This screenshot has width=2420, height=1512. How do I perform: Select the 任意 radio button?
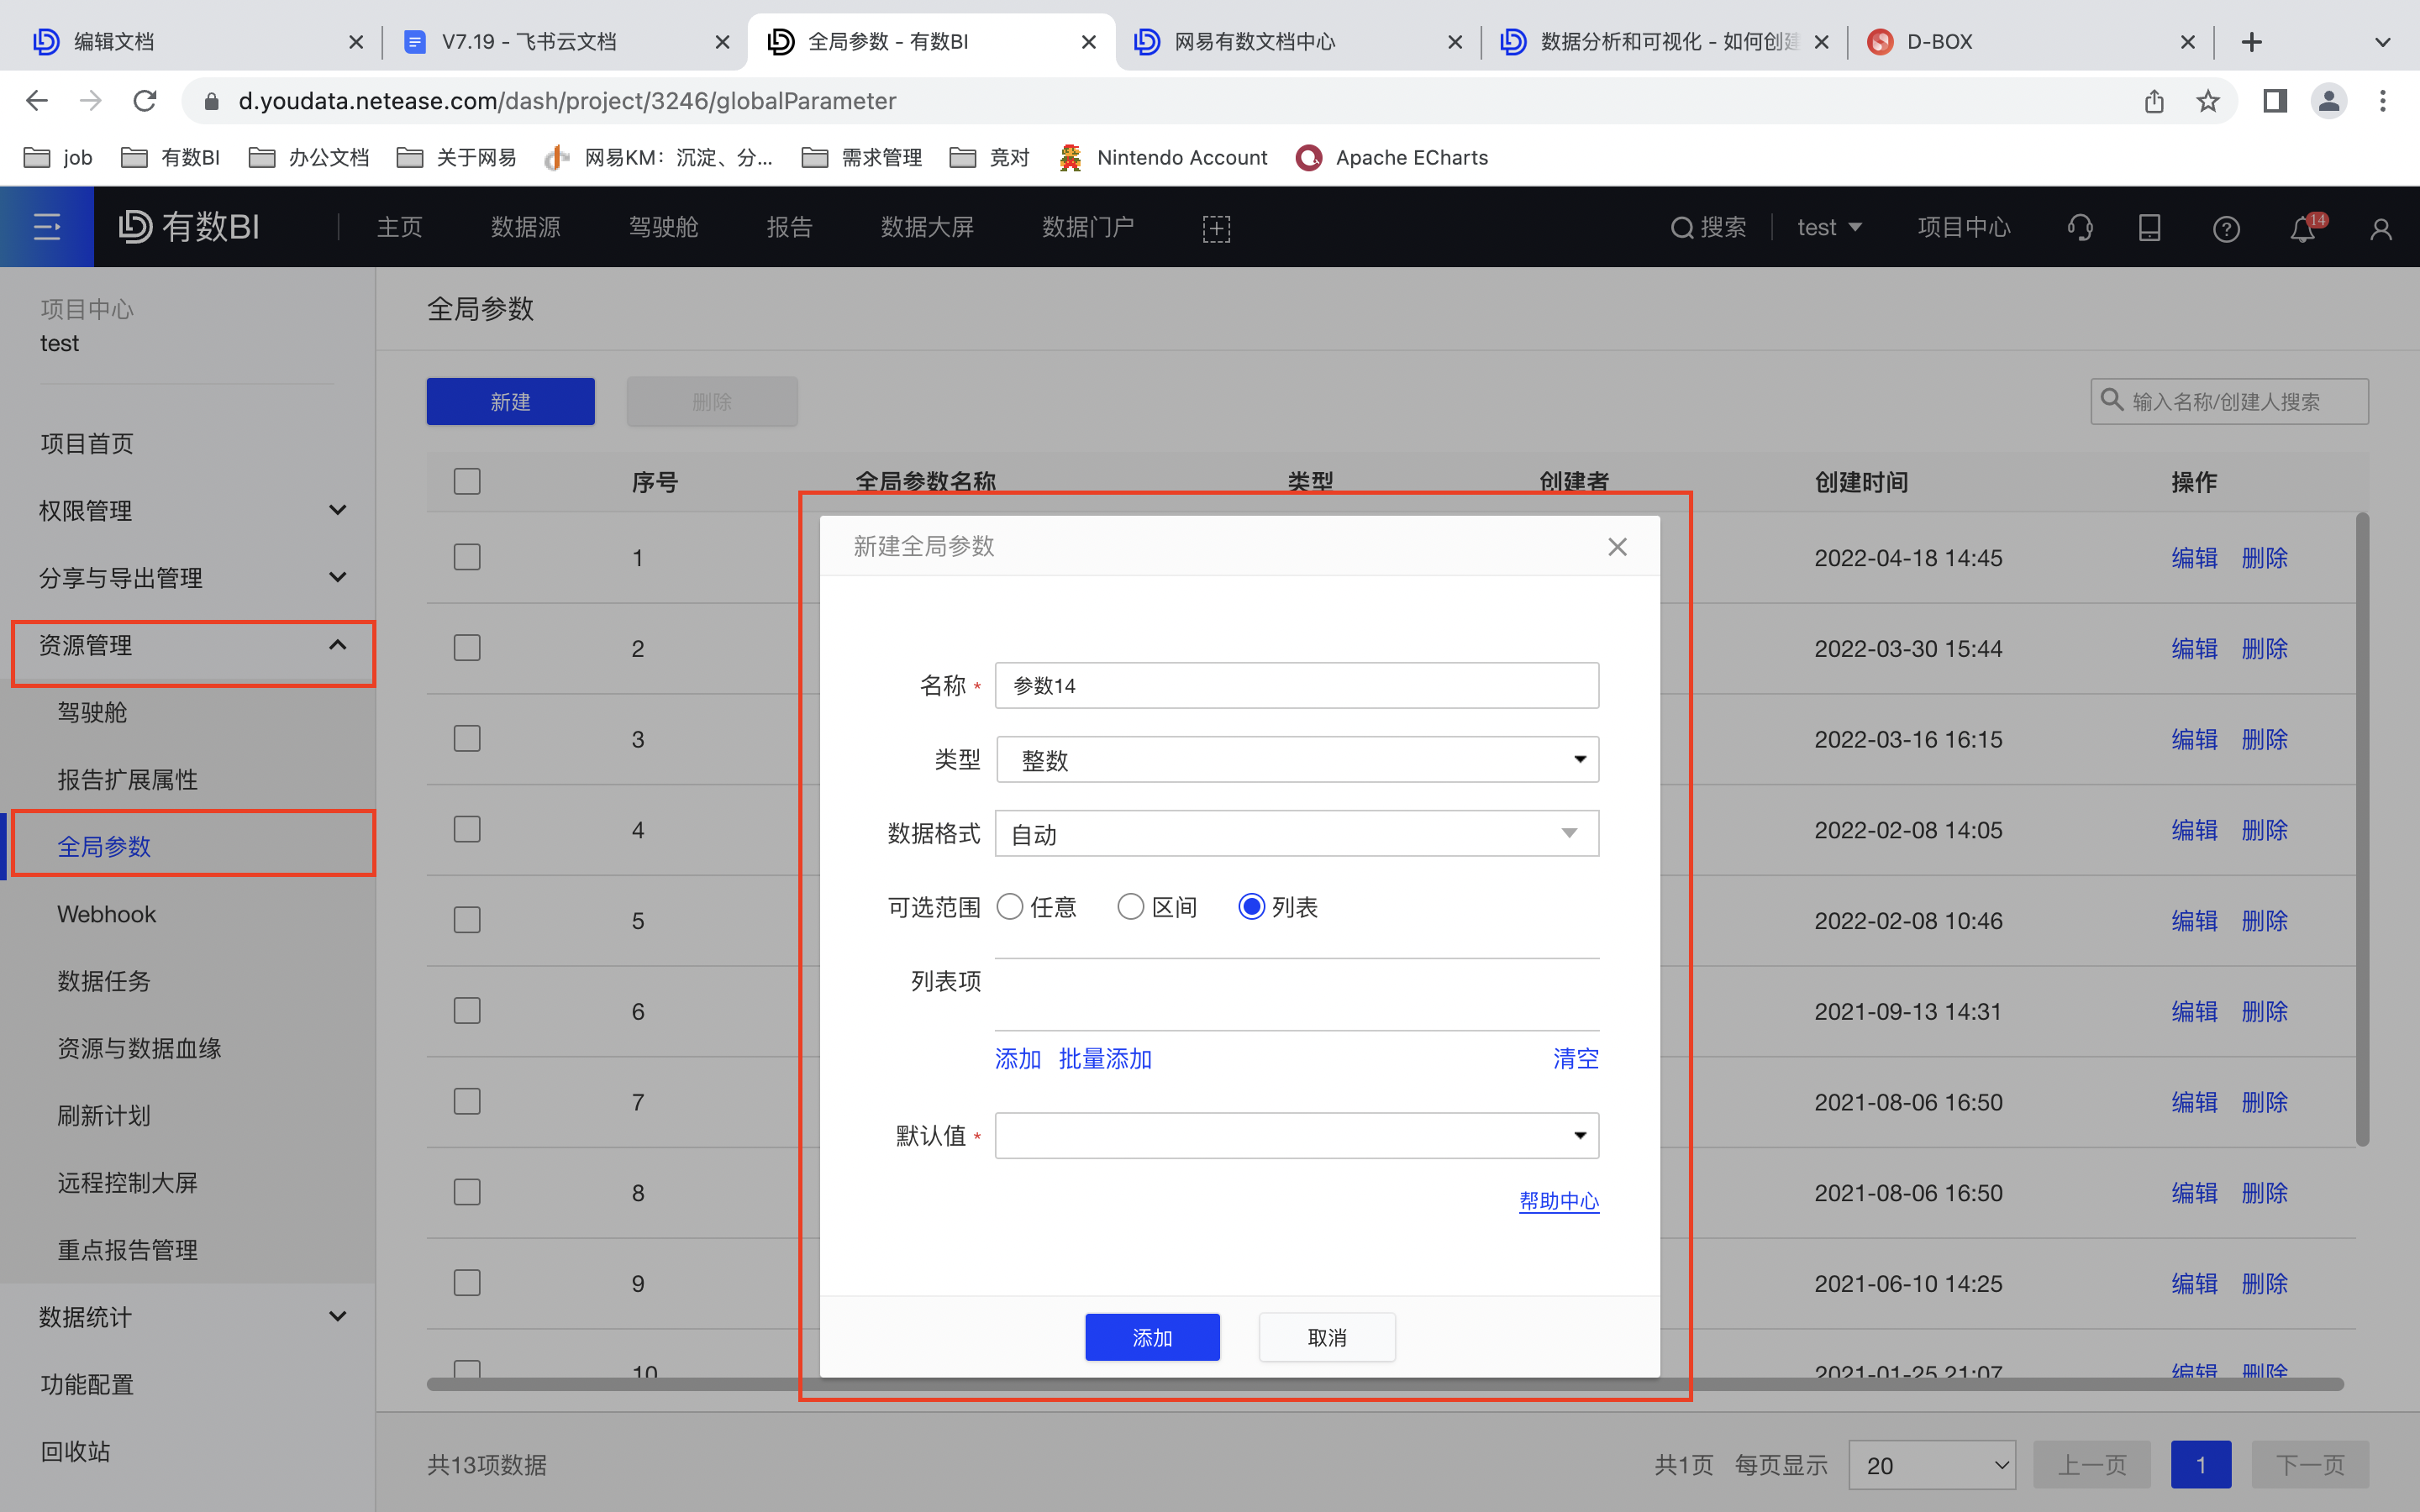click(x=1010, y=906)
